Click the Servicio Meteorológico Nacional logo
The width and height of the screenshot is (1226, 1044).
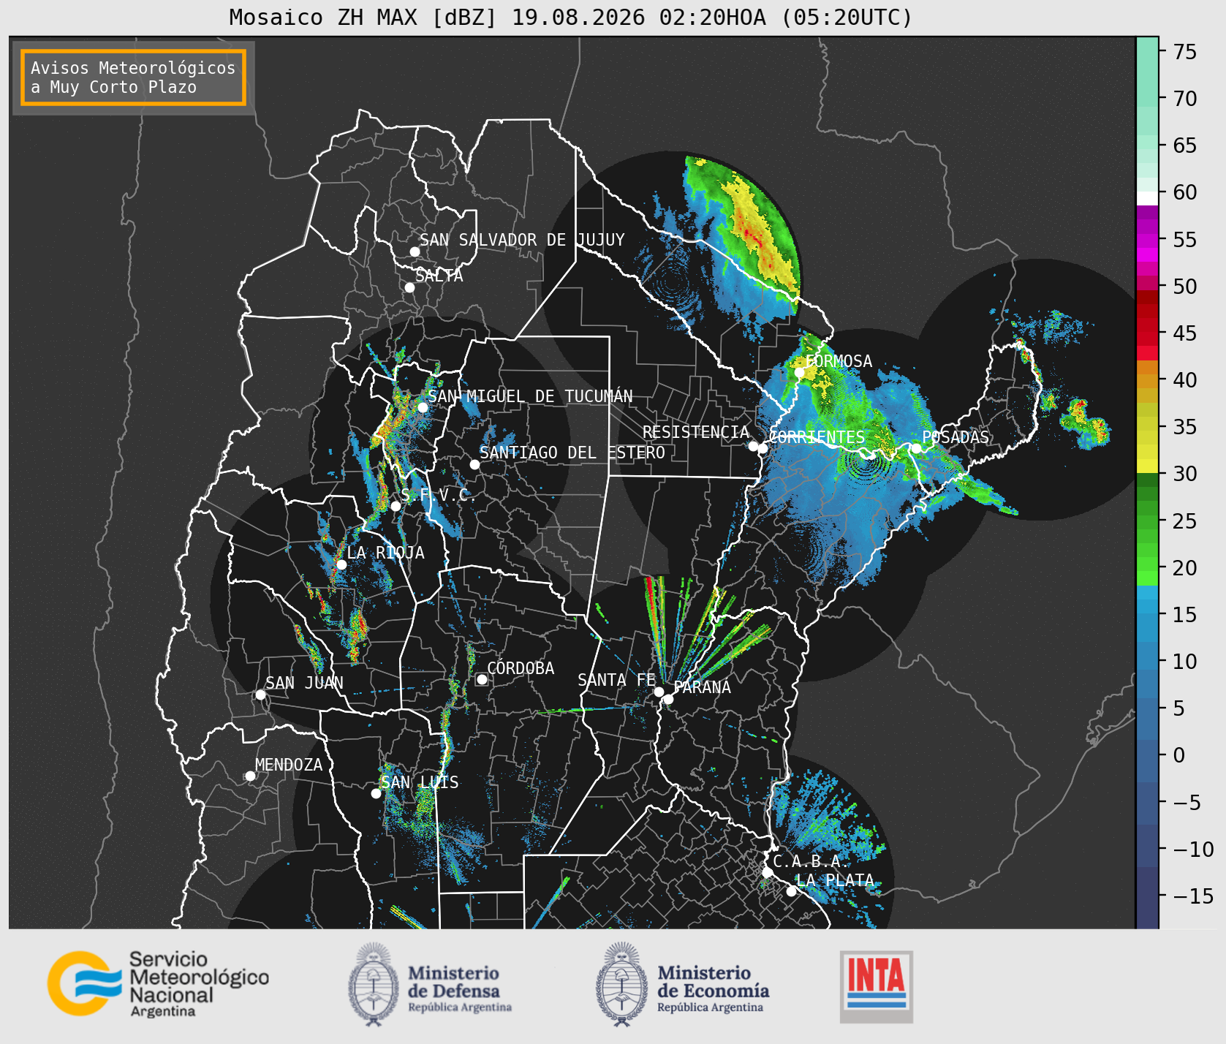tap(159, 983)
